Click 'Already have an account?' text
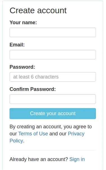Screen dimensions: 106x170 pos(39,159)
